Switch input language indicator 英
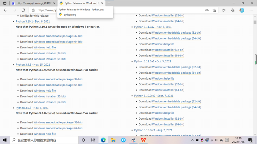257x144 pixels. click(x=221, y=140)
